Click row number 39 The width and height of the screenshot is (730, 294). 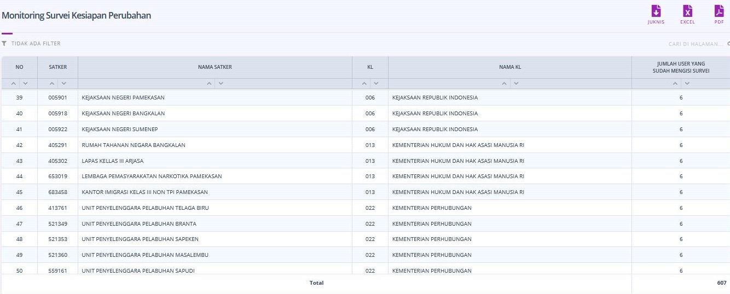point(20,97)
